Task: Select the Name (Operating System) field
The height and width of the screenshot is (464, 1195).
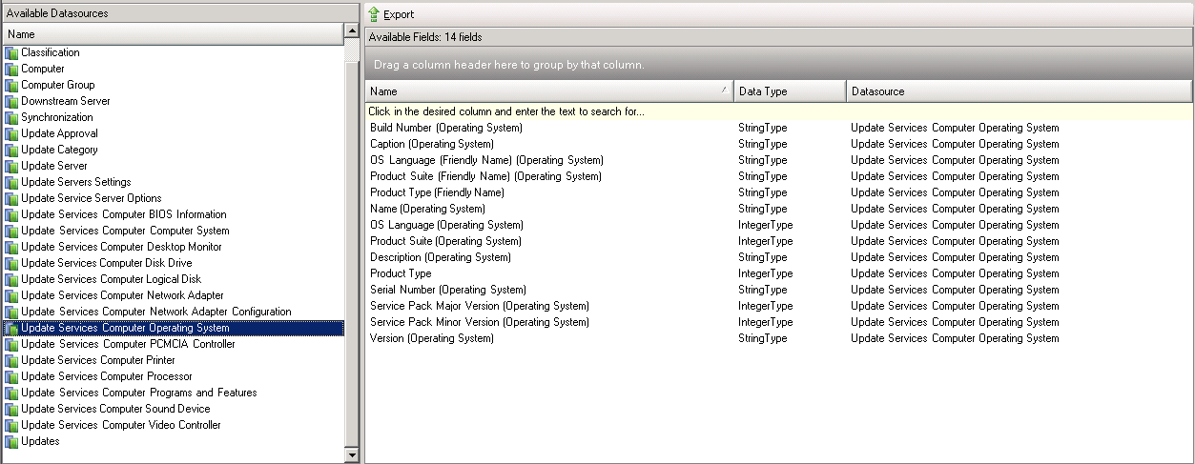Action: tap(427, 209)
